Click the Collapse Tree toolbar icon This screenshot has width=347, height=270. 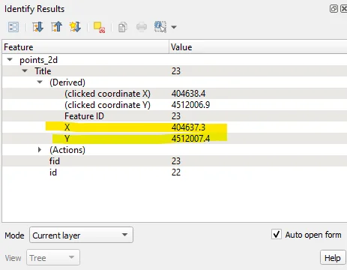coord(57,27)
